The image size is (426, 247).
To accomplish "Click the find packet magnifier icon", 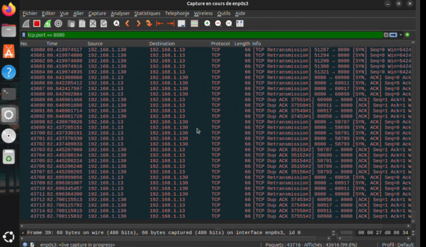I will click(116, 23).
